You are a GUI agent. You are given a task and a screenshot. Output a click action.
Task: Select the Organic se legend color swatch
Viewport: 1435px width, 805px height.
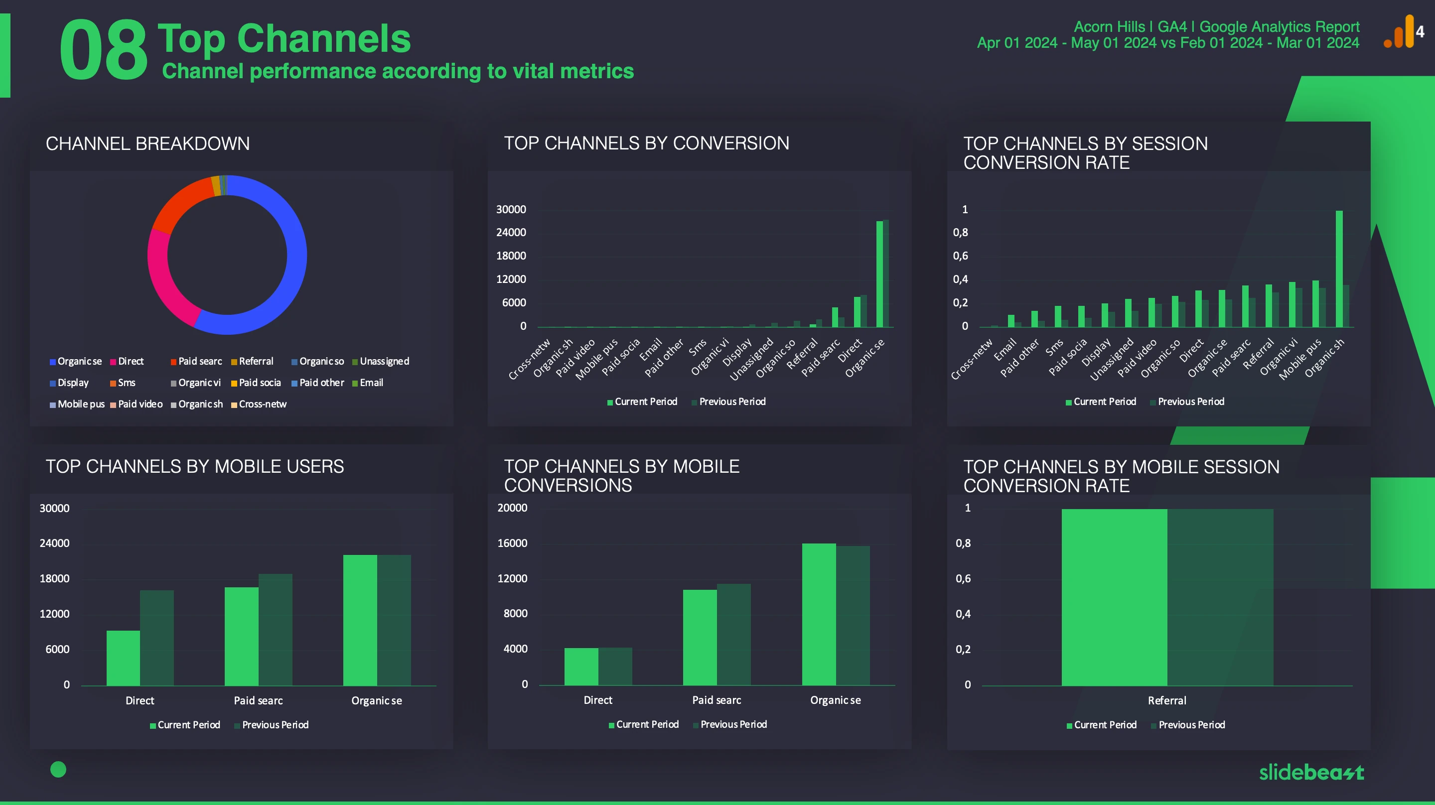point(52,362)
